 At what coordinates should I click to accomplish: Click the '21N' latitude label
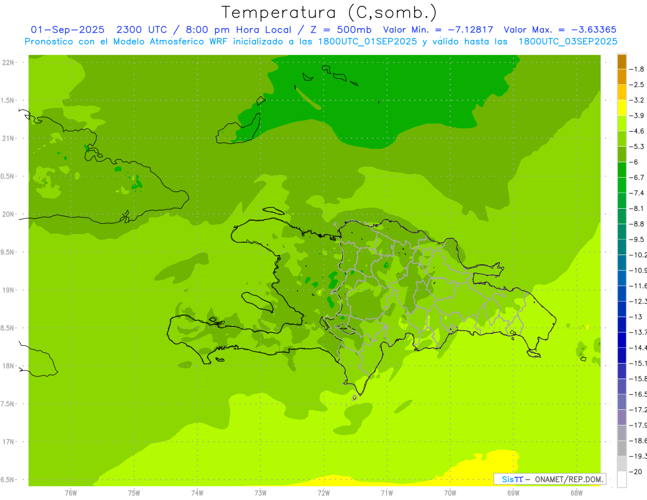point(9,139)
